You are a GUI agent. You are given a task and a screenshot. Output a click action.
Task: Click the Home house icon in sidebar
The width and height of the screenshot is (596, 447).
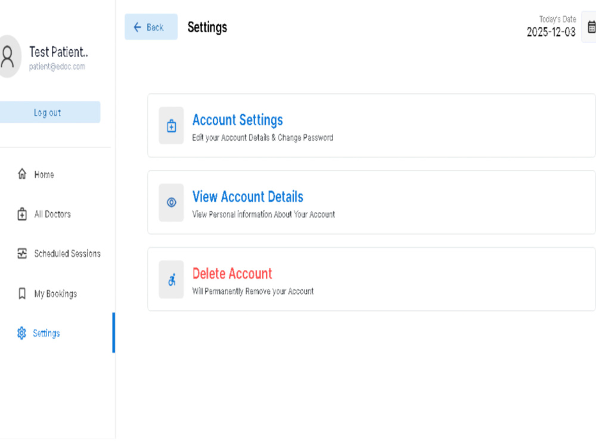tap(22, 174)
